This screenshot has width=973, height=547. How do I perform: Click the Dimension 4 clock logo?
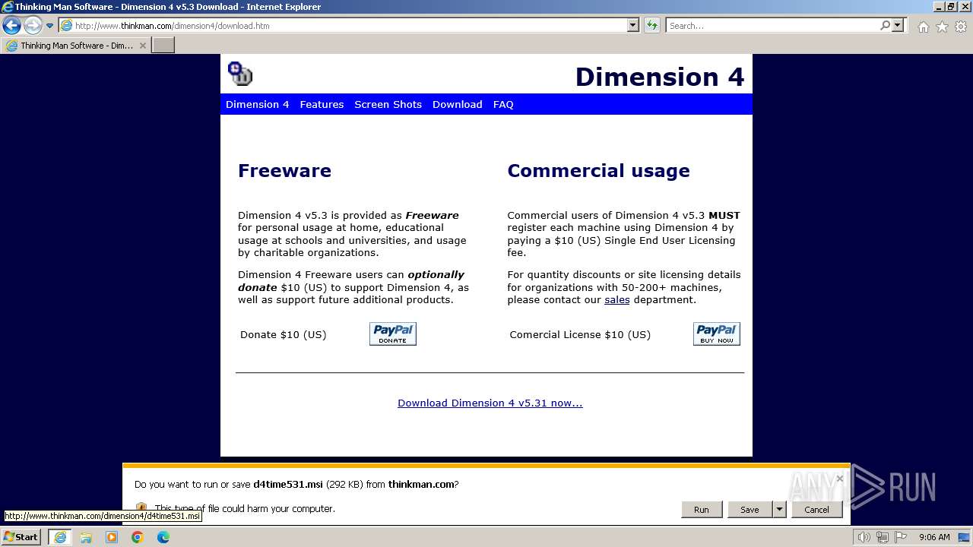click(x=240, y=74)
